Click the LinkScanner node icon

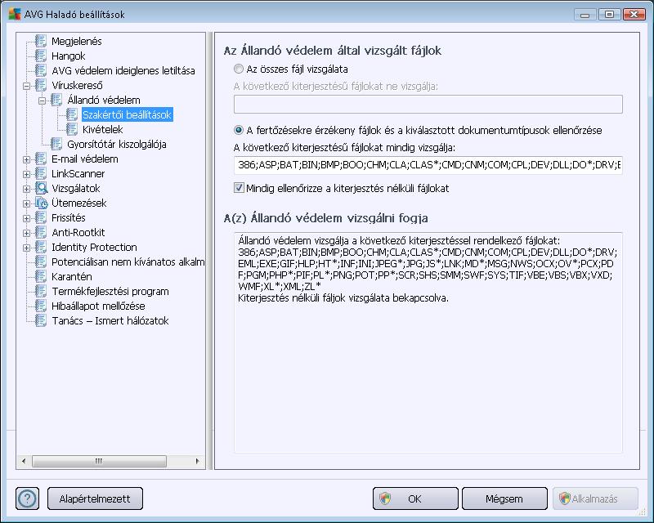pyautogui.click(x=41, y=173)
